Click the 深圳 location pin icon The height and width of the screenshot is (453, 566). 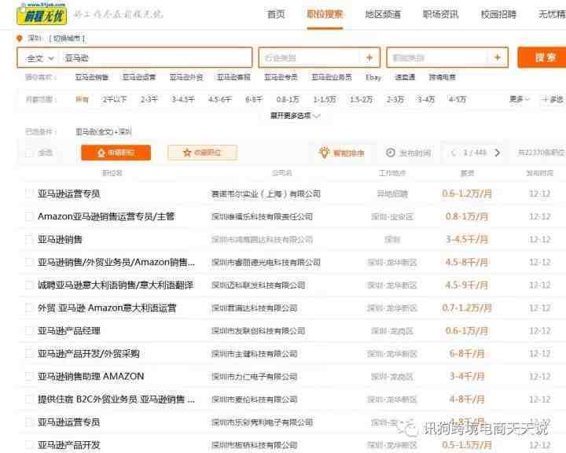point(20,39)
